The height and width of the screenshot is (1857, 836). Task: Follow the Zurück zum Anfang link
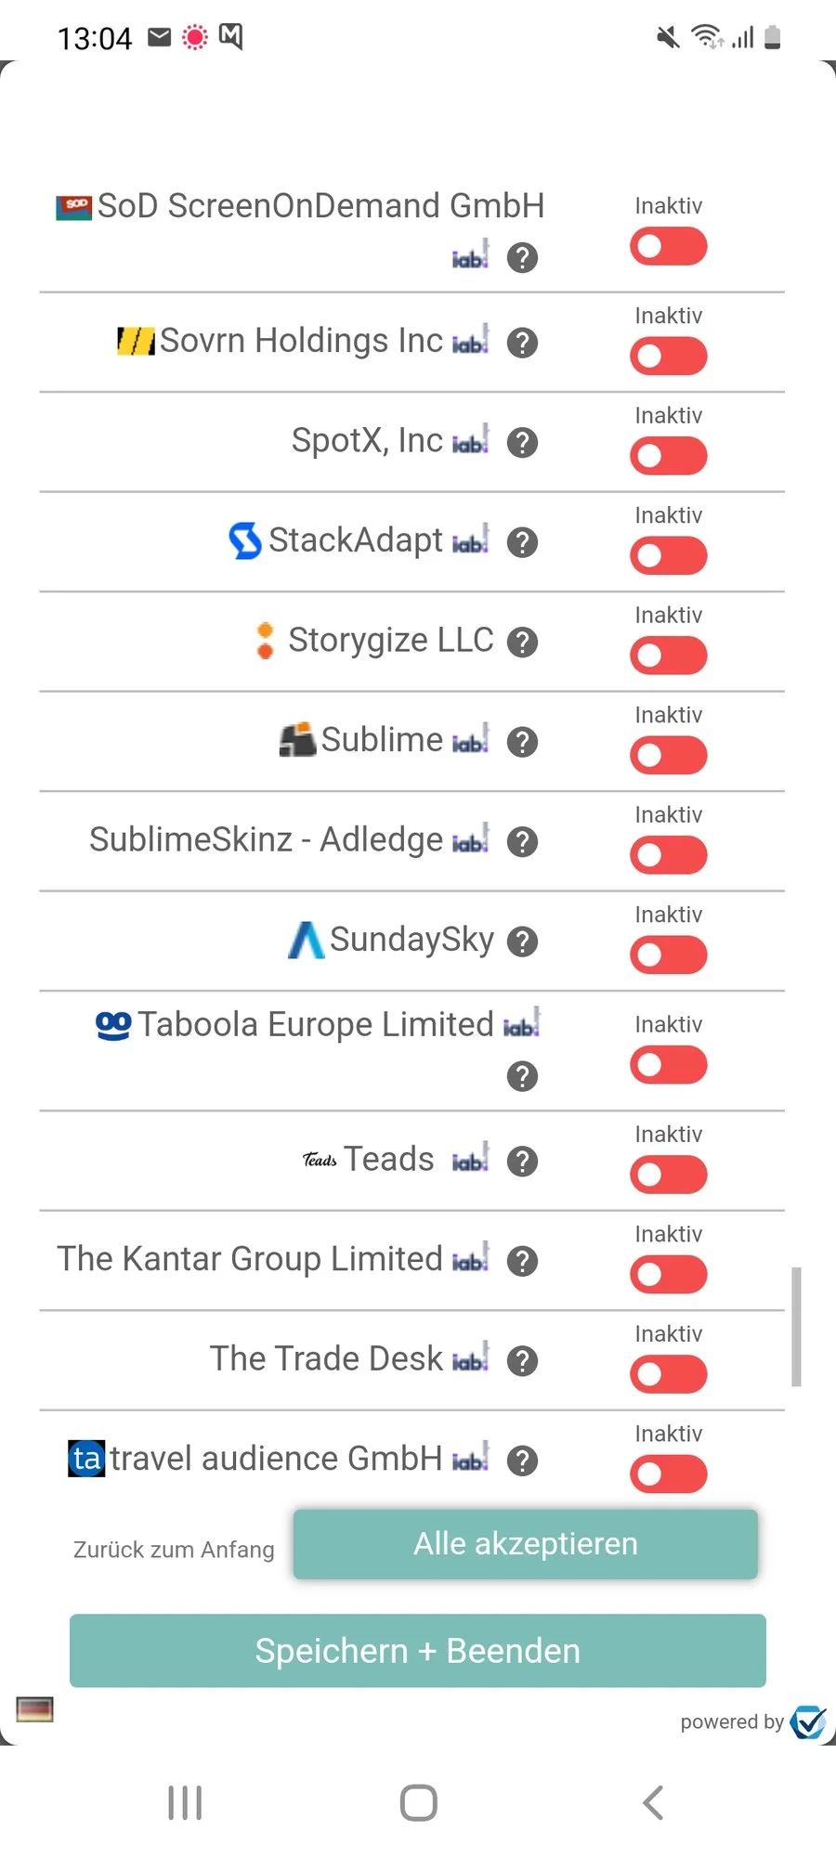tap(174, 1550)
